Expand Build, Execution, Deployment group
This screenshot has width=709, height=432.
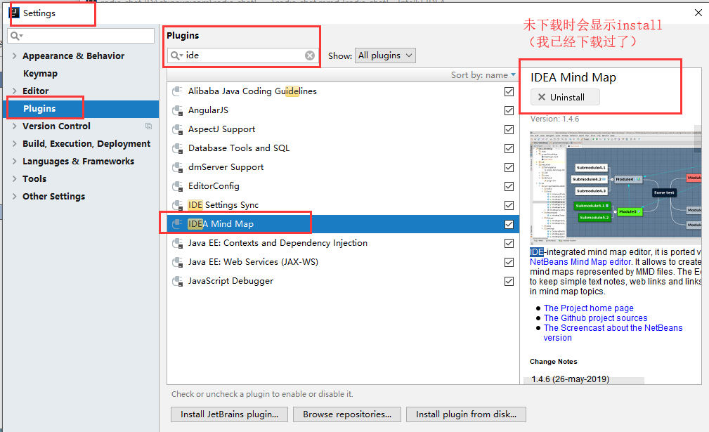click(x=15, y=144)
